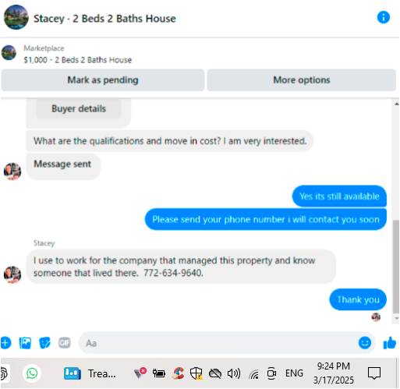This screenshot has width=400, height=389.
Task: View Buyer details
Action: (x=79, y=108)
